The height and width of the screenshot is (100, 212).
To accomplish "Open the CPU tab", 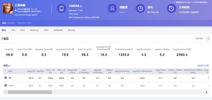I will 22,30.
